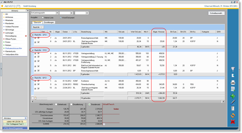Toggle checkbox in row Nr 9 Firmenbuchantrag
The width and height of the screenshot is (242, 133).
point(39,84)
